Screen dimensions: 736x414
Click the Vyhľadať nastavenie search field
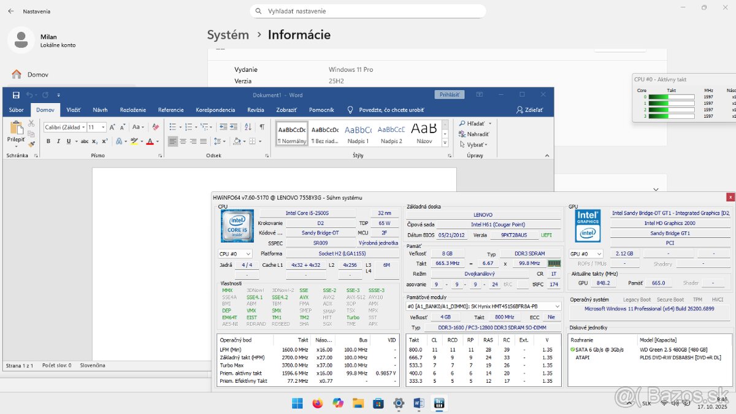tap(368, 11)
